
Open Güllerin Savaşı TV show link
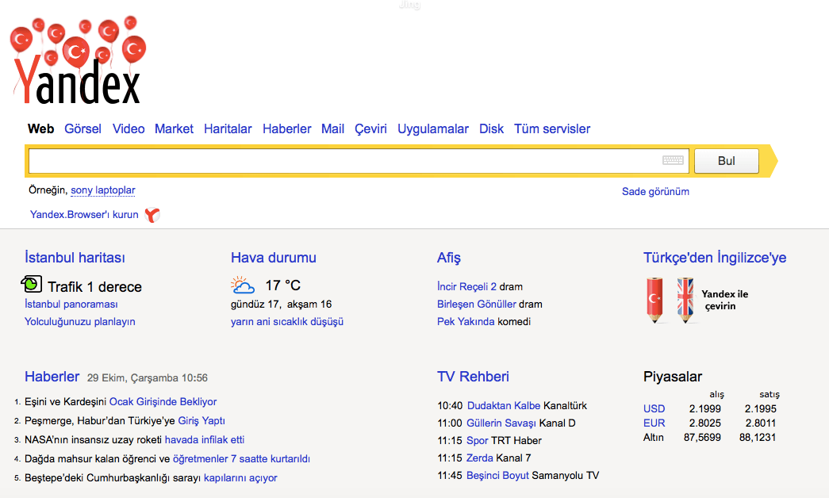[501, 423]
